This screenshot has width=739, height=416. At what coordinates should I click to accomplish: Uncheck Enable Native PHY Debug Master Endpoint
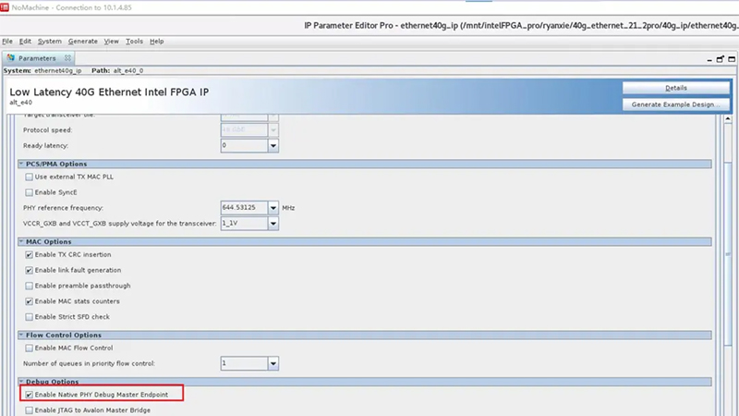[x=30, y=395]
